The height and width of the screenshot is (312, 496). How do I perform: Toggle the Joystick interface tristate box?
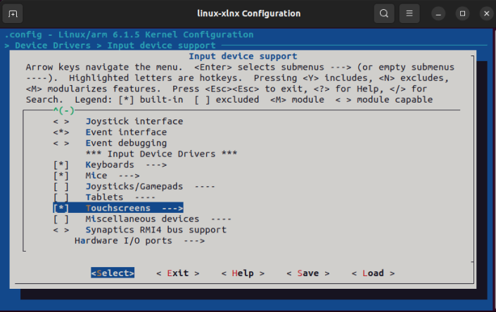tap(61, 122)
